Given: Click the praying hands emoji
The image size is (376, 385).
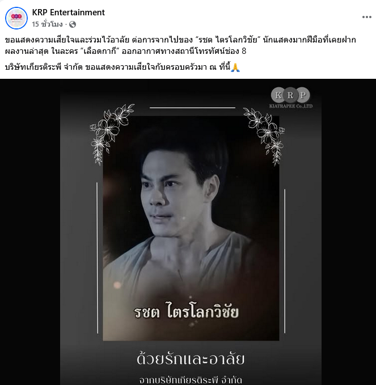Looking at the screenshot, I should [235, 67].
